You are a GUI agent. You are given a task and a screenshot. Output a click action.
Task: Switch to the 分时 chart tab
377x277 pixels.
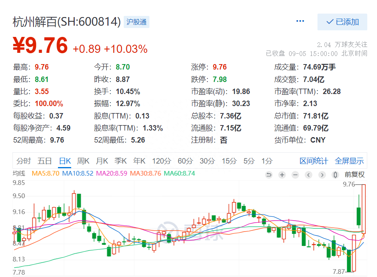click(x=24, y=161)
